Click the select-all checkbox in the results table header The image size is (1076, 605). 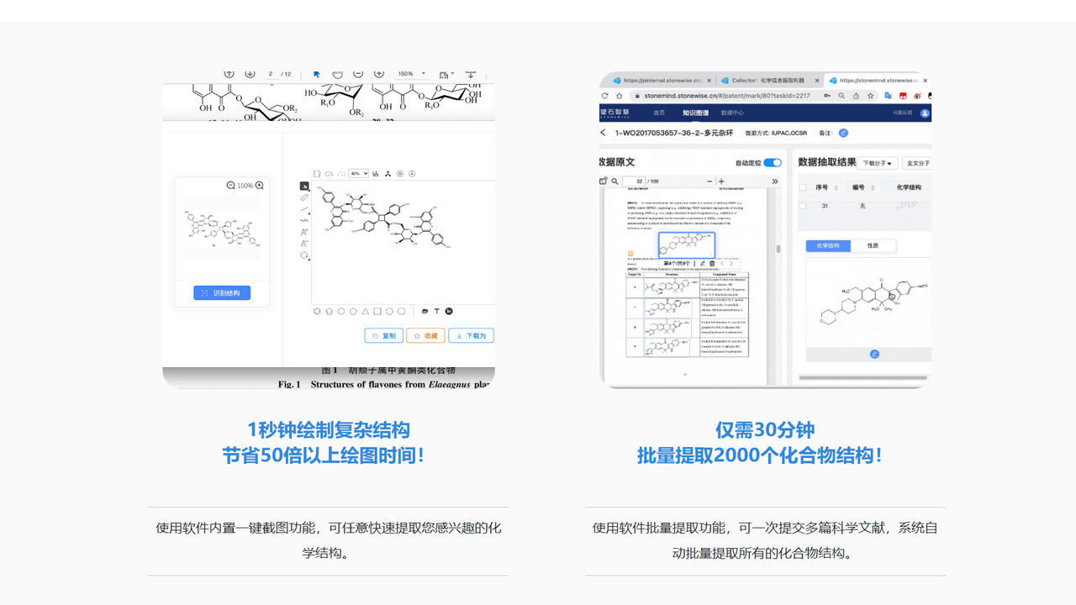[x=803, y=187]
